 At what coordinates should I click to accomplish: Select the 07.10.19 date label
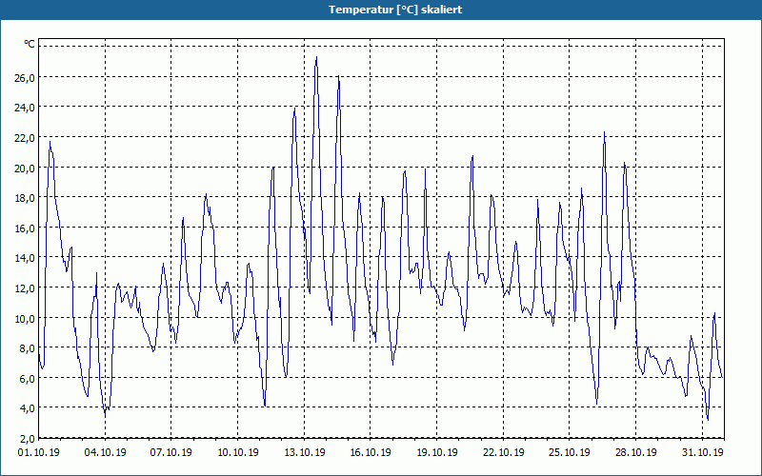coord(171,452)
